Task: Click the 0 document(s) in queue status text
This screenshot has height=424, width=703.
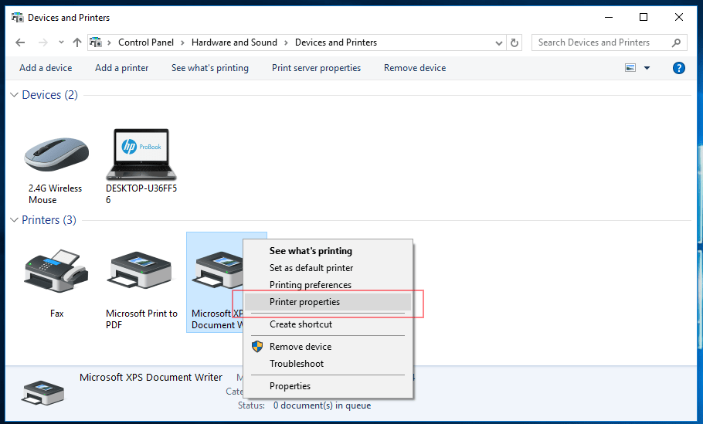Action: point(322,405)
